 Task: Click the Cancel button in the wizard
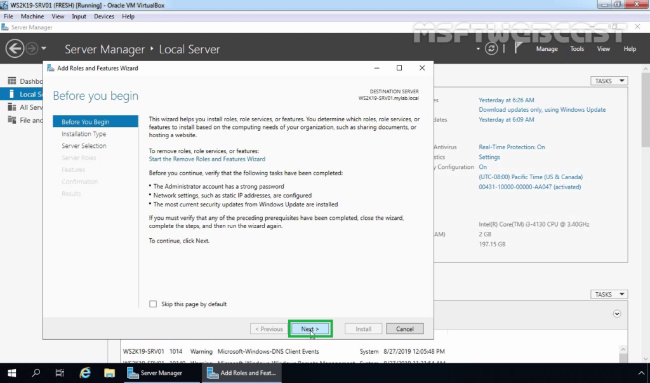404,328
